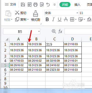Select column D header
The width and height of the screenshot is (92, 93).
[x=72, y=39]
